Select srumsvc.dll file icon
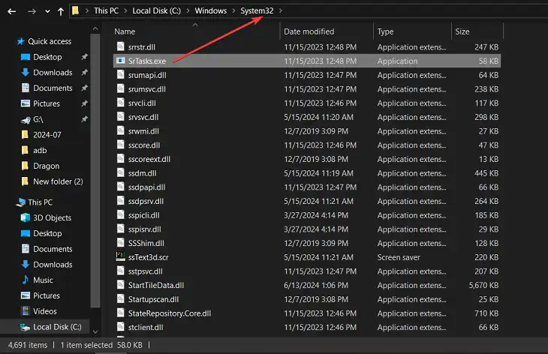548x354 pixels. click(x=121, y=88)
